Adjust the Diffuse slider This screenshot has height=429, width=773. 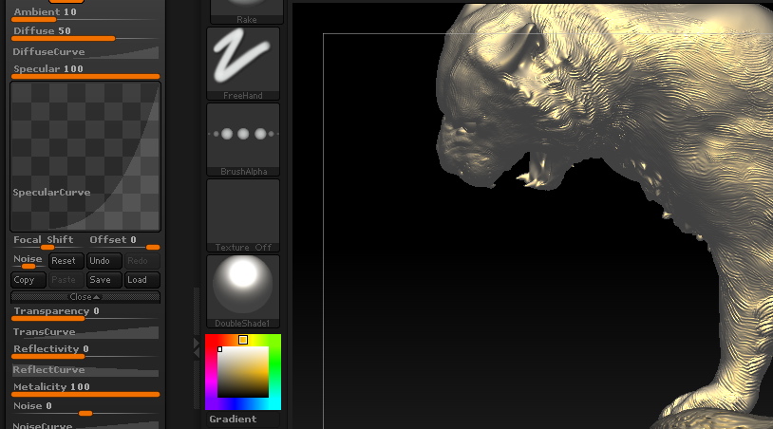click(85, 33)
